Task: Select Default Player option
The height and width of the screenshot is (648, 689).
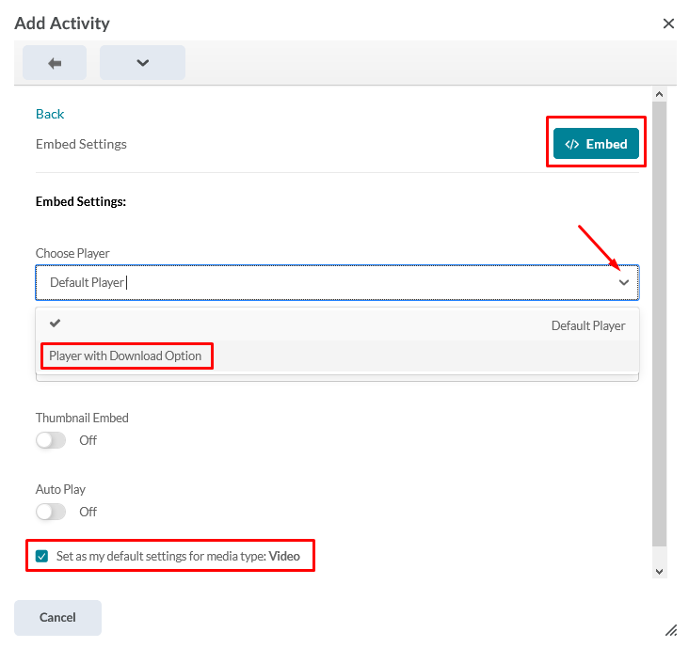Action: pos(587,325)
